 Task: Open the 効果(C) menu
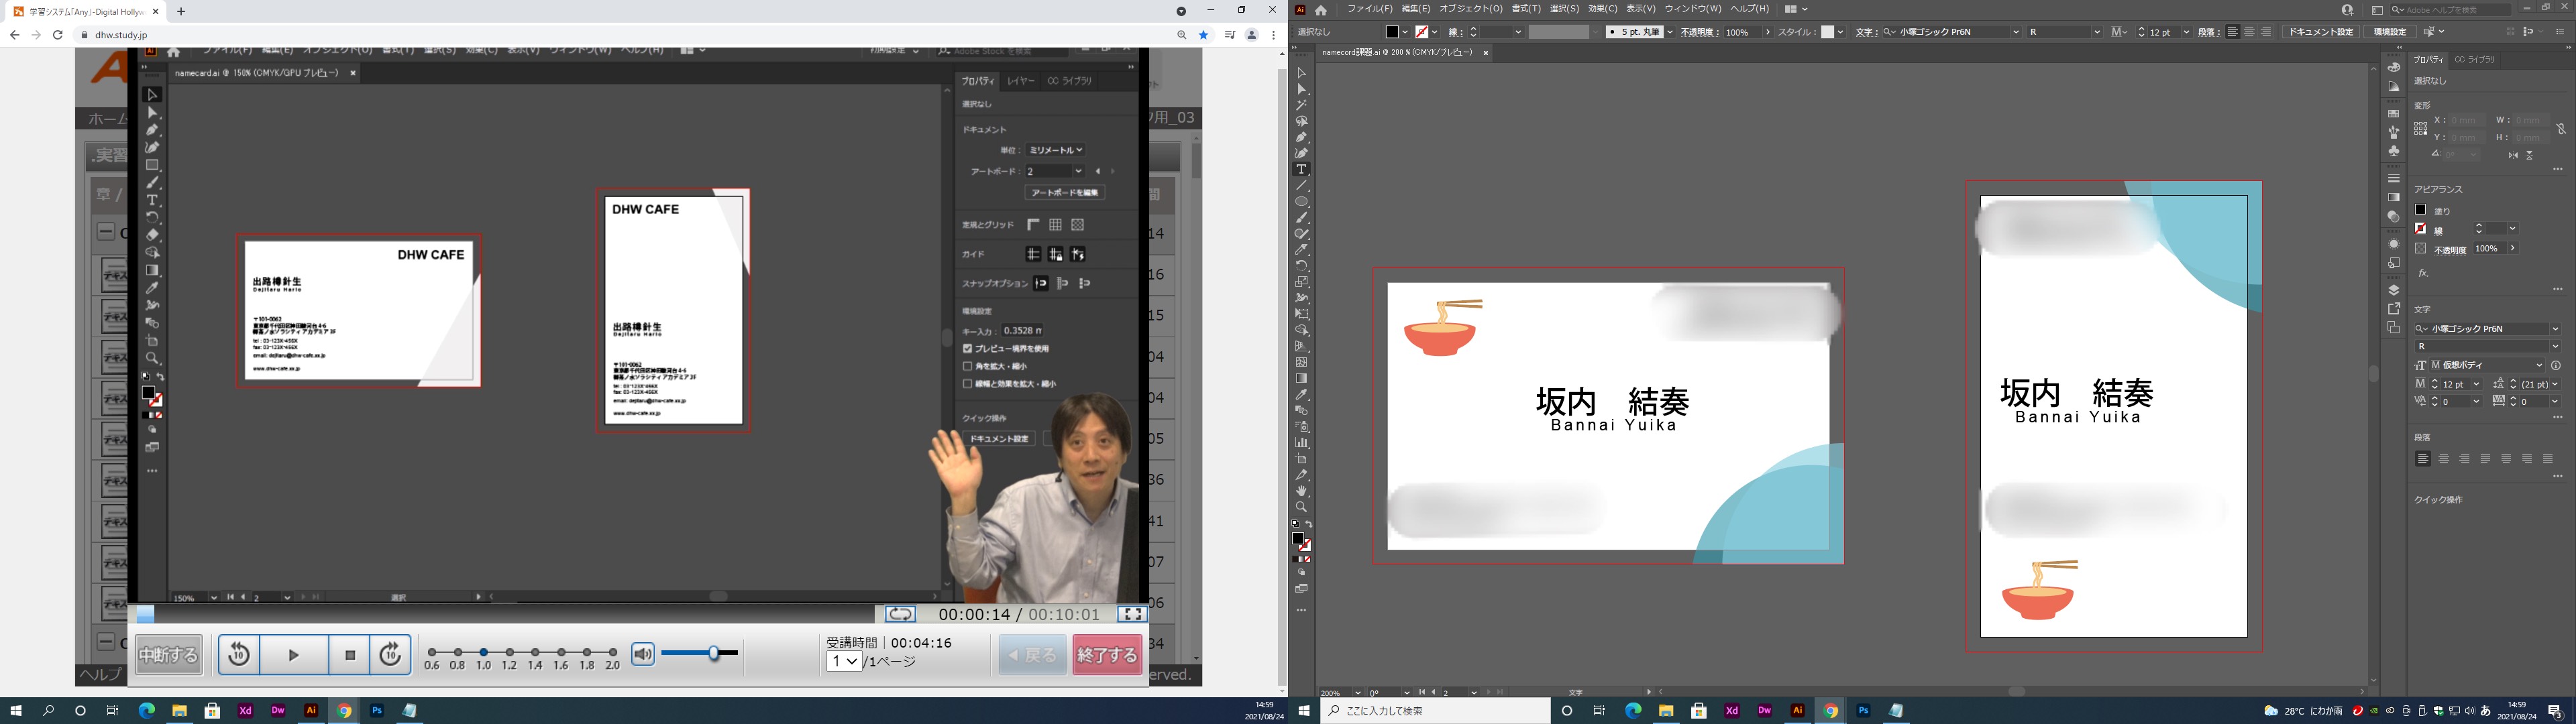(1602, 9)
